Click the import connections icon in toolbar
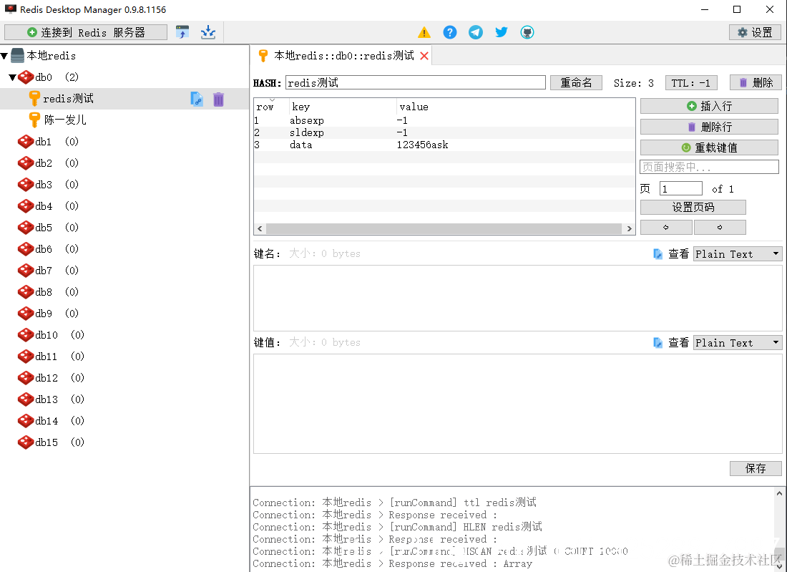The image size is (787, 572). tap(182, 32)
